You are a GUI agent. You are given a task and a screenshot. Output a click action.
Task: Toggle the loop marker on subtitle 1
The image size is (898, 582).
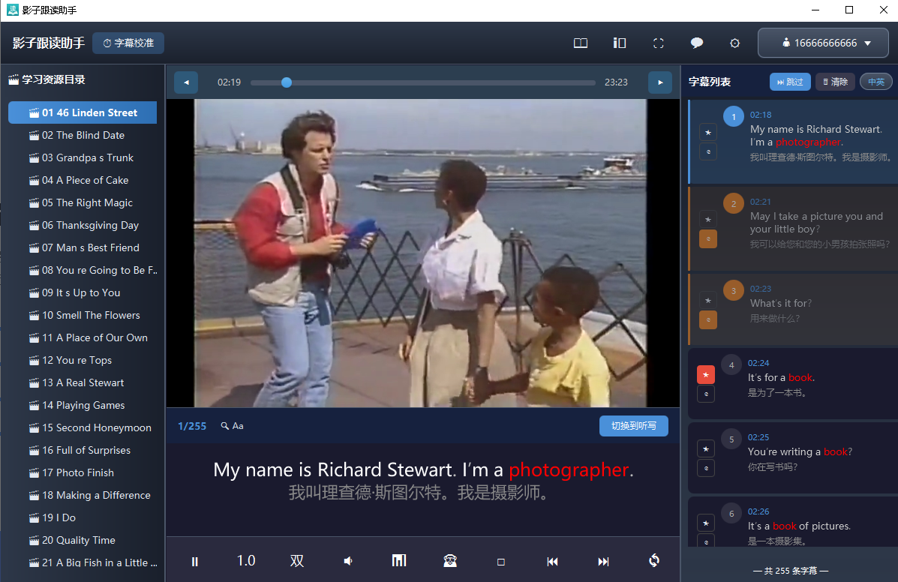pyautogui.click(x=708, y=151)
